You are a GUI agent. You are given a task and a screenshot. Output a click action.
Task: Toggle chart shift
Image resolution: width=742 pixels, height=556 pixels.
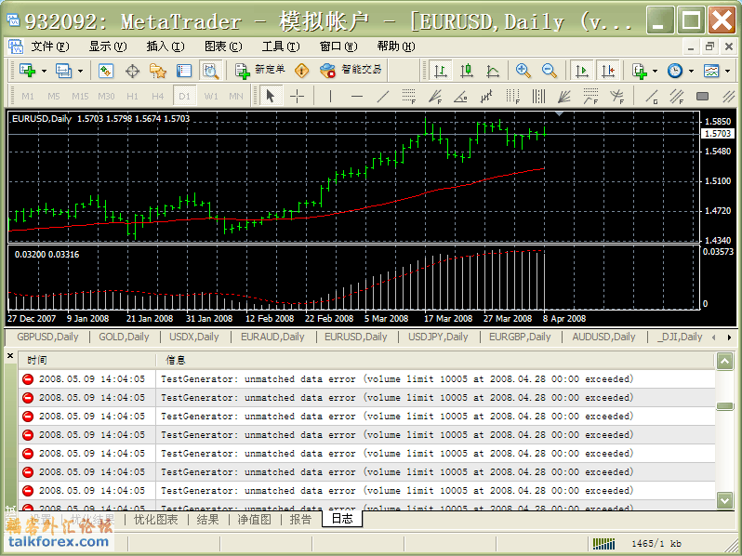click(x=607, y=71)
